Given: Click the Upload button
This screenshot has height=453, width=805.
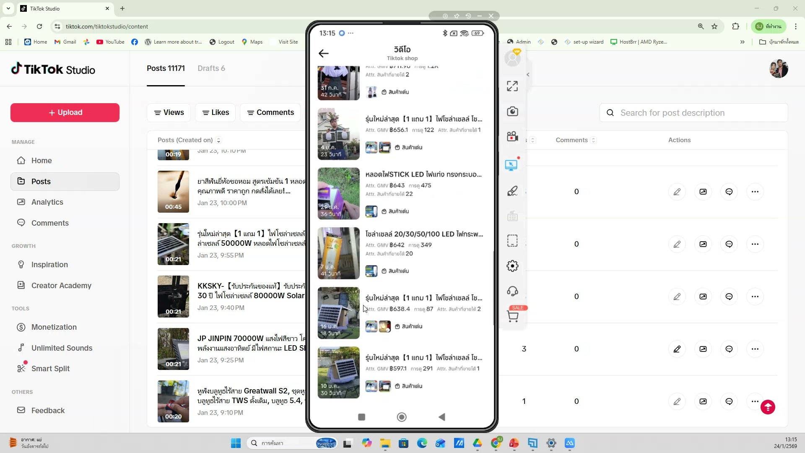Looking at the screenshot, I should point(64,112).
